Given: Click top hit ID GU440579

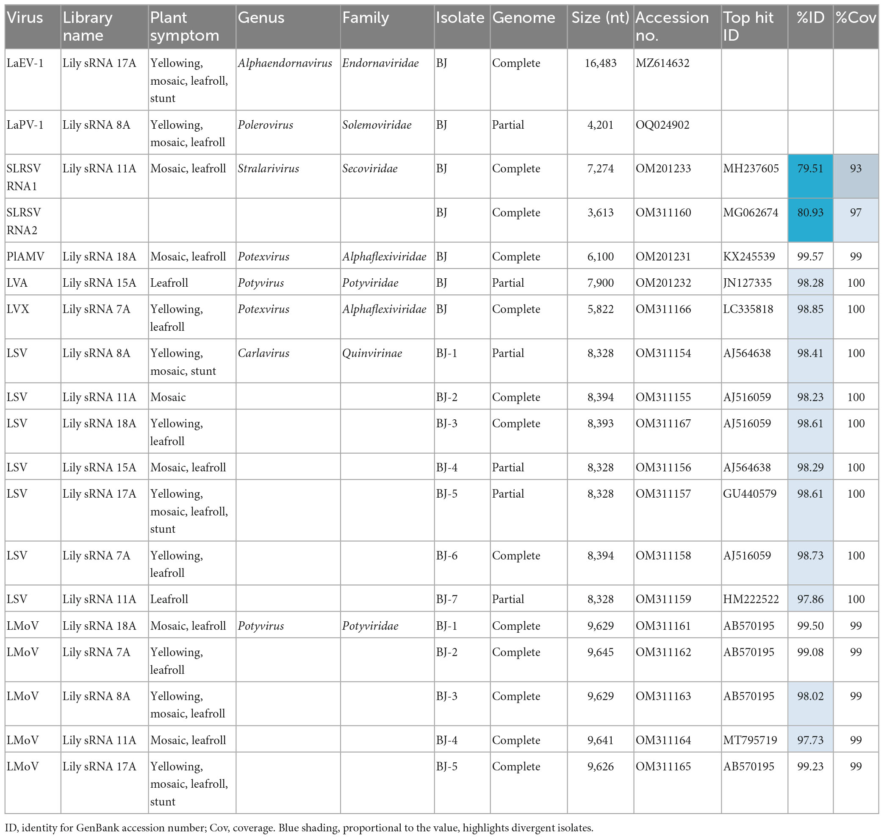Looking at the screenshot, I should click(x=750, y=494).
